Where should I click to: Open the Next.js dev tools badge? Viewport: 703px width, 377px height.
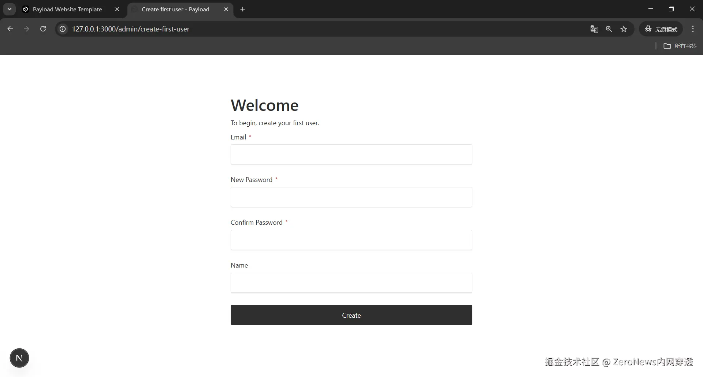(x=19, y=358)
